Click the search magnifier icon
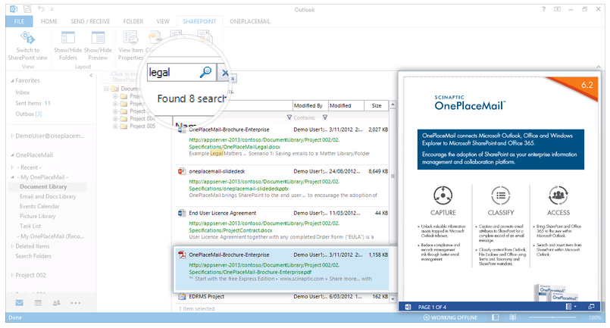 pos(205,73)
